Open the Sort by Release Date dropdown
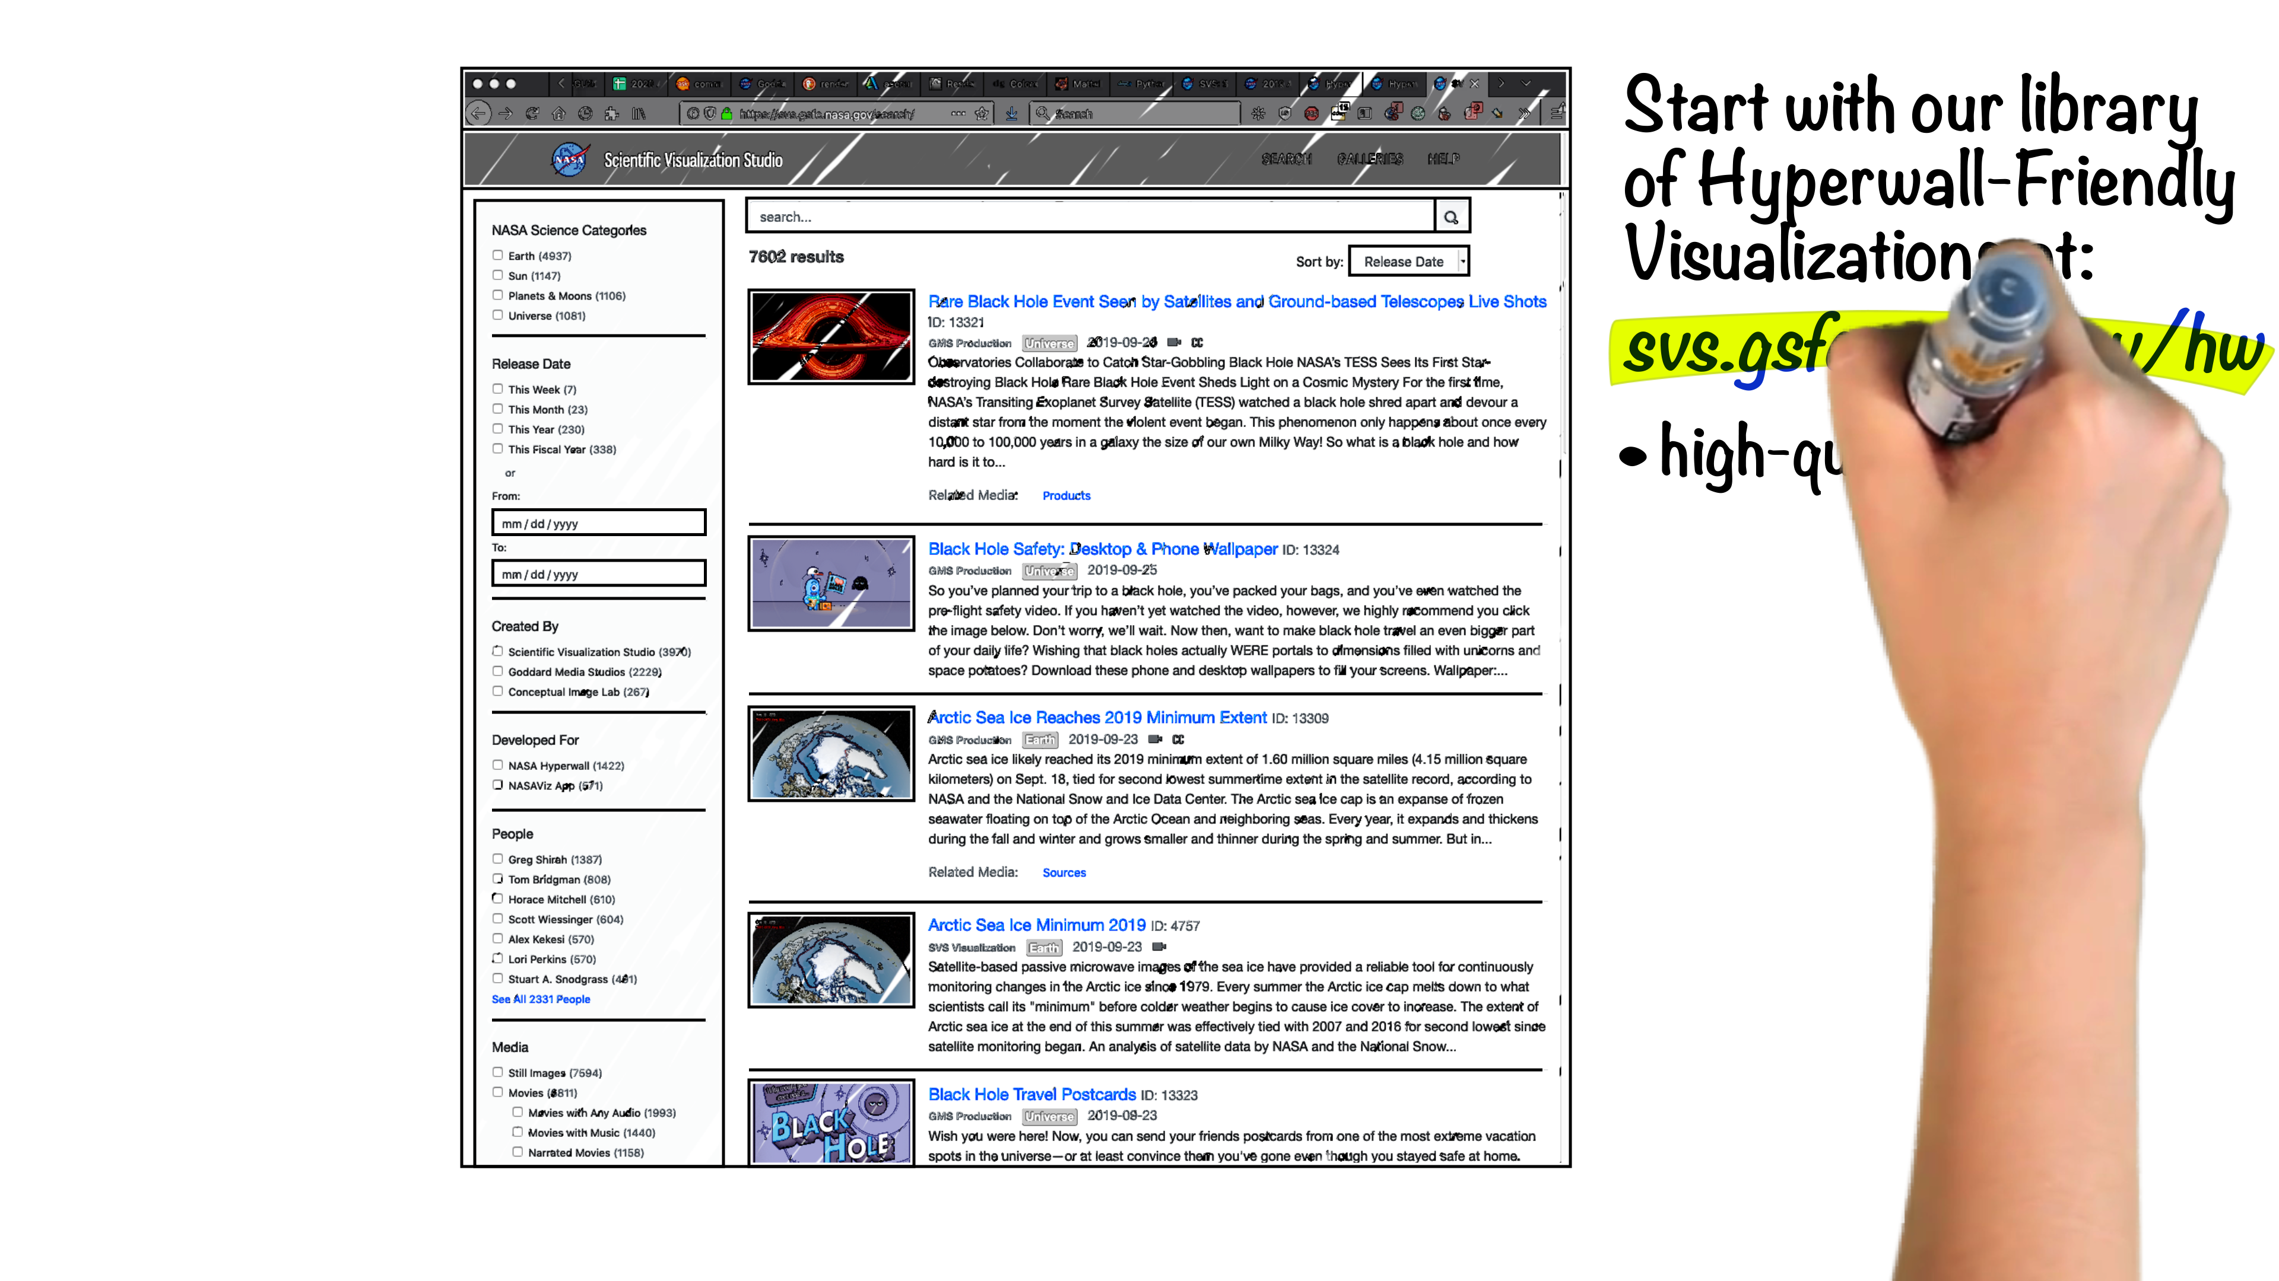Screen dimensions: 2279x1281 click(x=1408, y=262)
